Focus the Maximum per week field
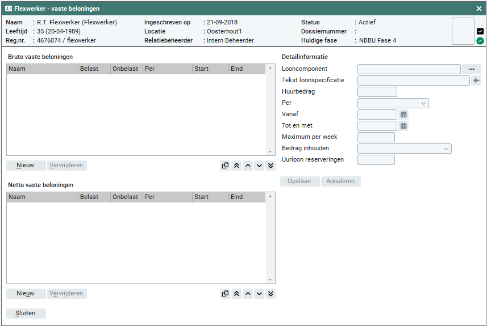 (x=376, y=137)
